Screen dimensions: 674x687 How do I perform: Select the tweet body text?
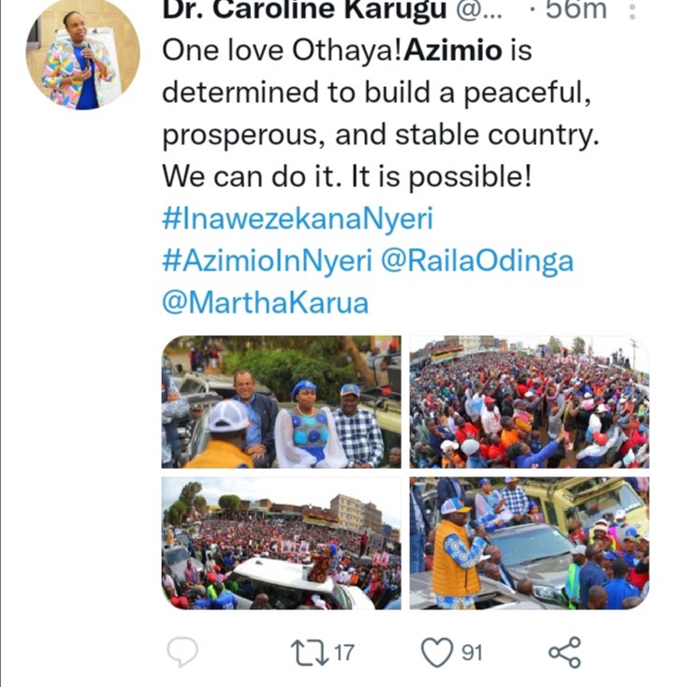pos(380,113)
